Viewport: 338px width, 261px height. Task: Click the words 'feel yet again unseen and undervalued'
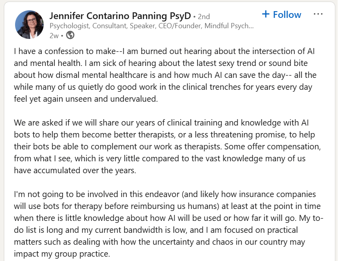[x=86, y=99]
